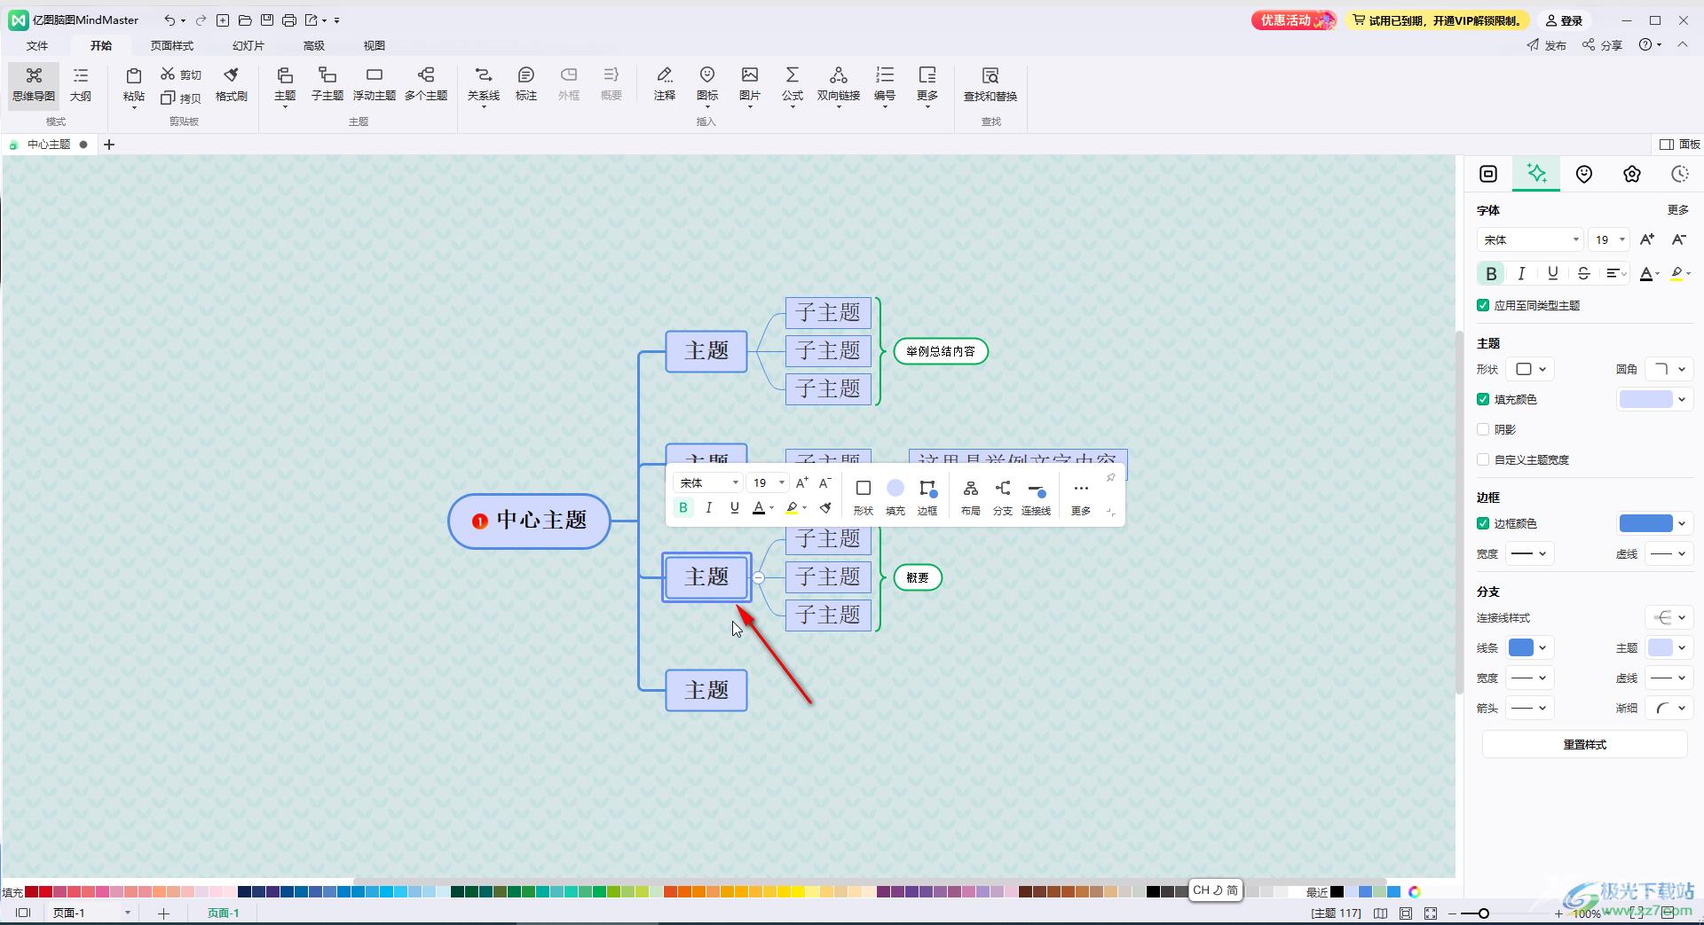
Task: Toggle the 面板 panel visibility
Action: (x=1679, y=144)
